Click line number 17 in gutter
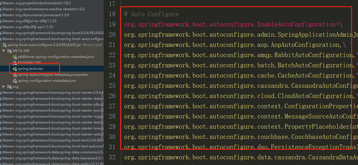This screenshot has height=165, width=358. click(112, 4)
